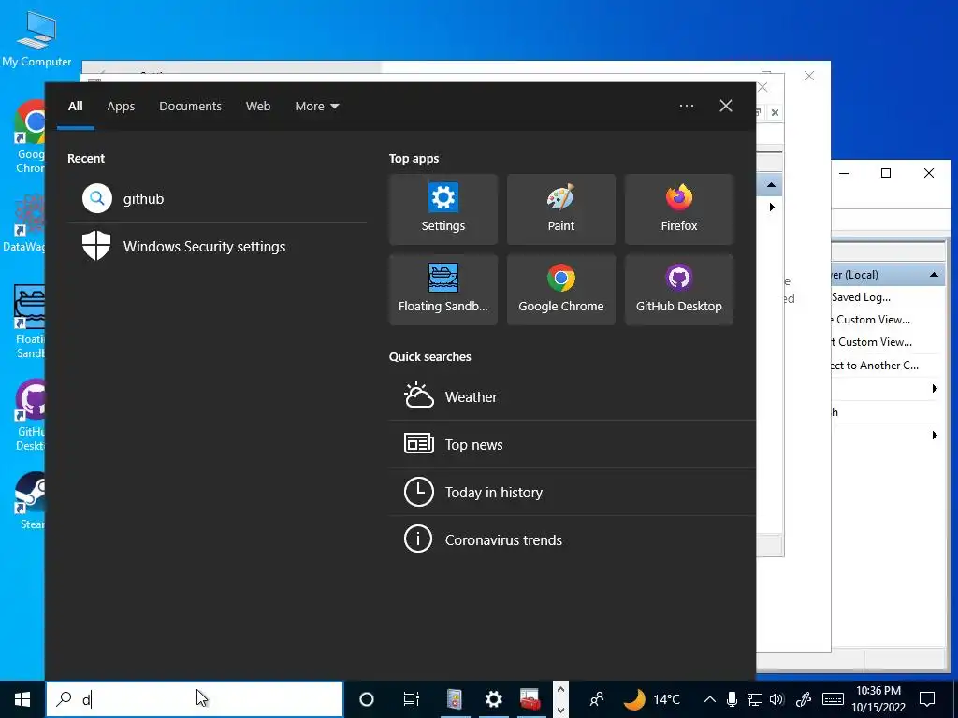Click the microphone tray icon
The image size is (958, 718).
click(x=732, y=699)
